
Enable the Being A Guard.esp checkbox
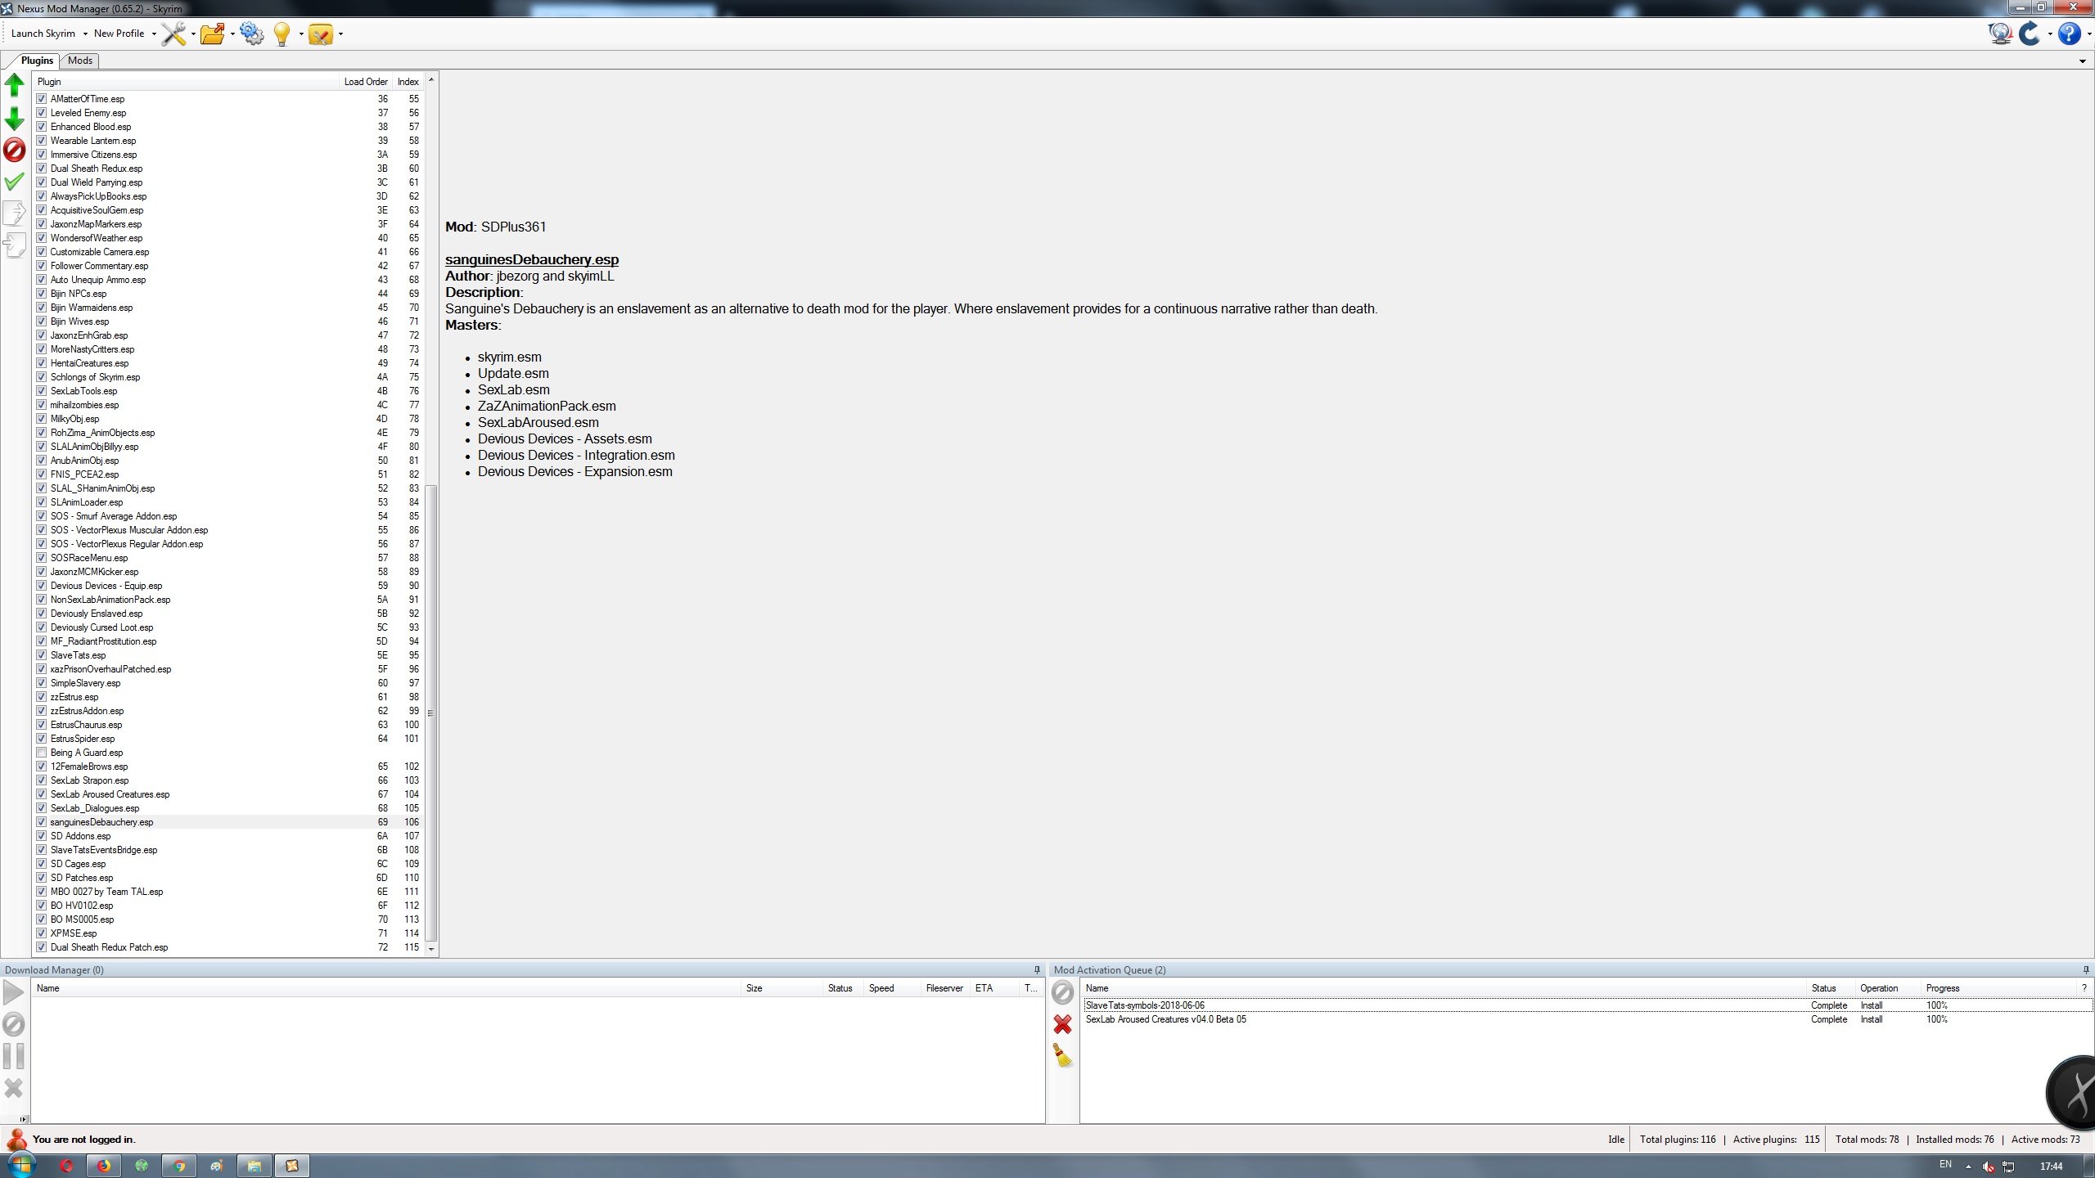[42, 753]
